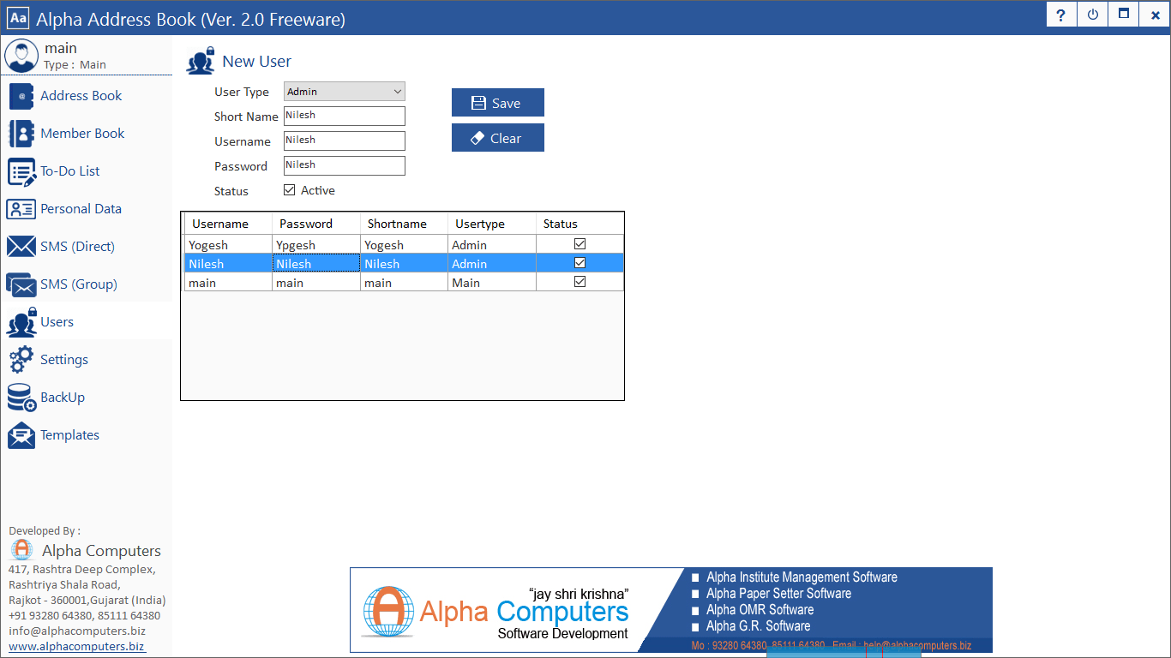Screen dimensions: 1171x658
Task: Click the Member Book icon
Action: coord(21,134)
